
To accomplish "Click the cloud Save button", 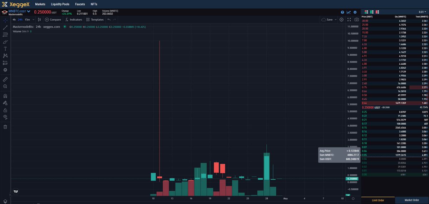I will click(x=327, y=20).
